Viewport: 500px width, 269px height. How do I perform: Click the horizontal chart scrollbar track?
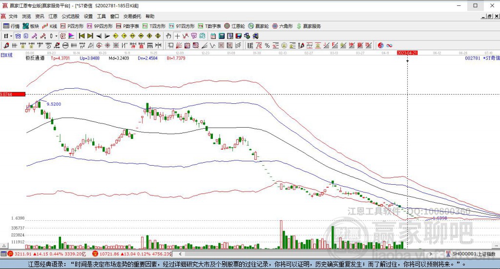tap(305, 254)
